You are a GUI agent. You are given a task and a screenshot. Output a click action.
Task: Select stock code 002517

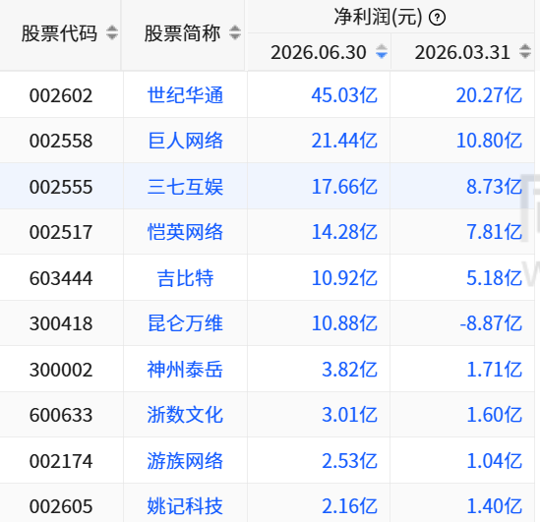coord(61,232)
